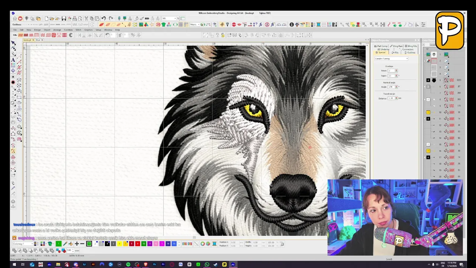This screenshot has width=476, height=268.
Task: Open the Stitch menu
Action: 78,30
